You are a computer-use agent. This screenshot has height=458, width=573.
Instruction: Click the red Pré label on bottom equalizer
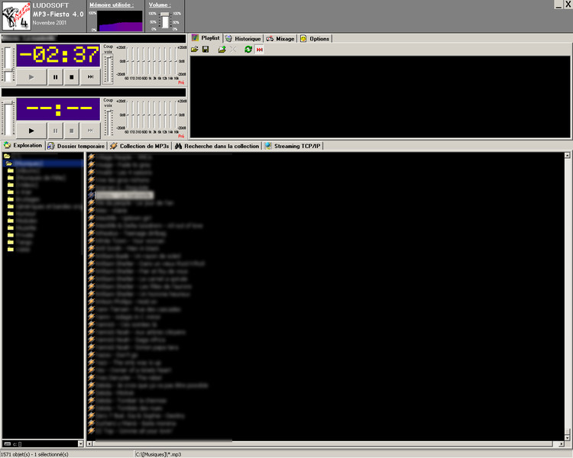click(181, 136)
